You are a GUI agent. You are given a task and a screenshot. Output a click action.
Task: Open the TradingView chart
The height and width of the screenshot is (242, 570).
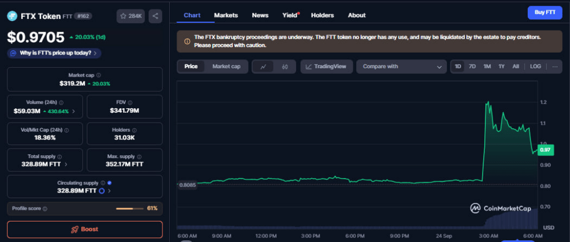tap(326, 67)
